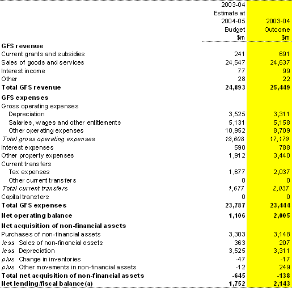Click 'Other movements in non-financial assets' label

(78, 267)
